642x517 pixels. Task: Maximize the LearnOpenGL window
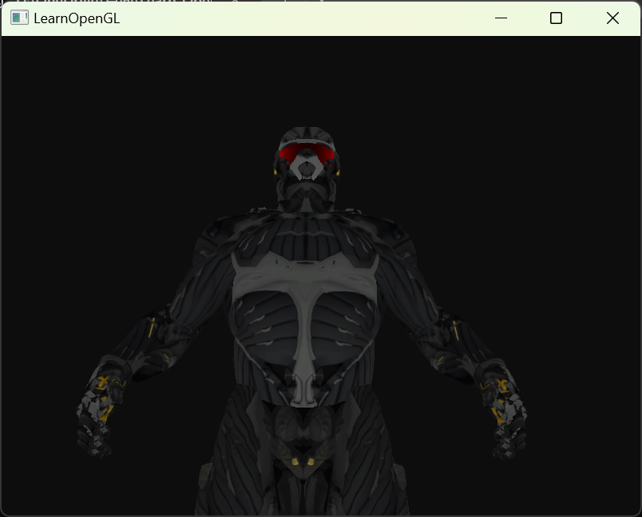pos(556,18)
